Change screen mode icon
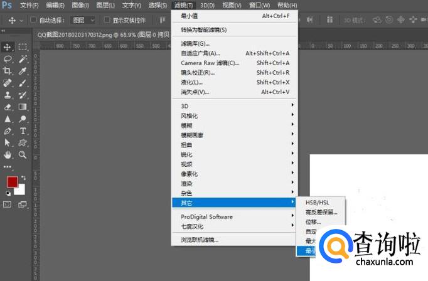Screen dimensions: 428x281 (x=23, y=204)
